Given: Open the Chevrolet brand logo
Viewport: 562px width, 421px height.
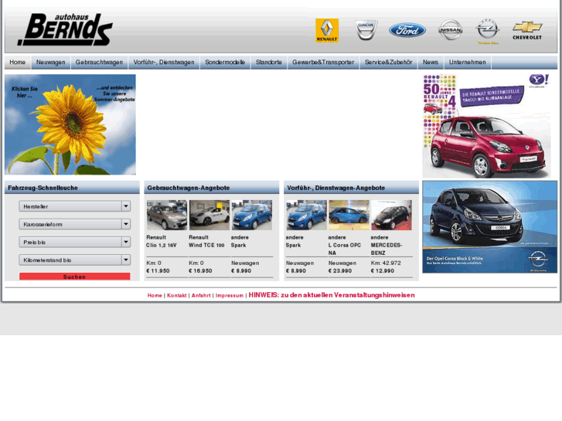Looking at the screenshot, I should pos(527,30).
